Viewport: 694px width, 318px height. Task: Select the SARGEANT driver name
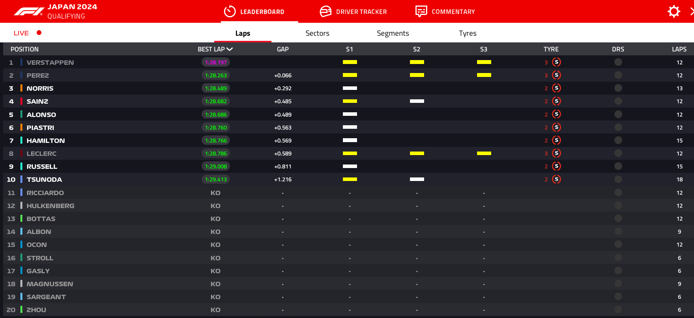[46, 297]
